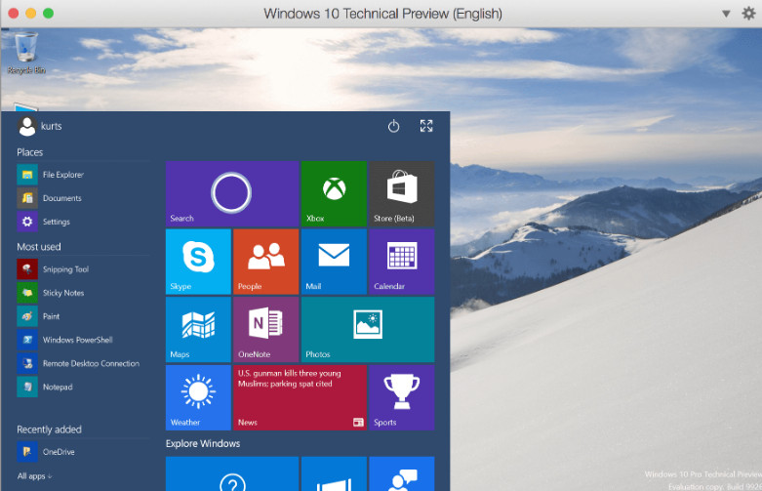This screenshot has width=762, height=491.
Task: Expand the All apps list
Action: pos(34,476)
